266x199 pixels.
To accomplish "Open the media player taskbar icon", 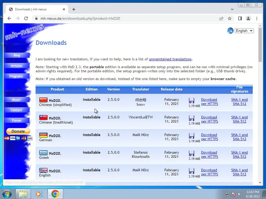I will (39, 194).
